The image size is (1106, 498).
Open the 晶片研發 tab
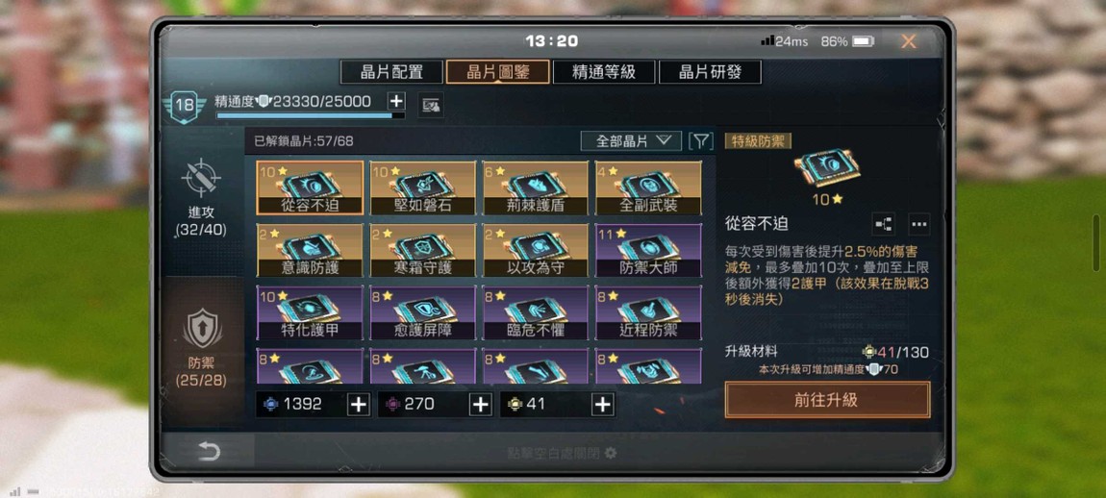point(710,72)
